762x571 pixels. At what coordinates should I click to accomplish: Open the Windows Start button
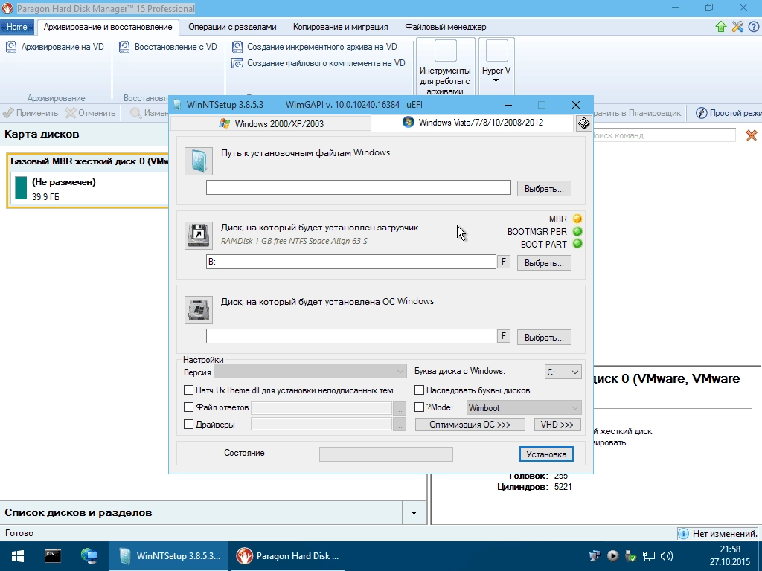point(18,556)
